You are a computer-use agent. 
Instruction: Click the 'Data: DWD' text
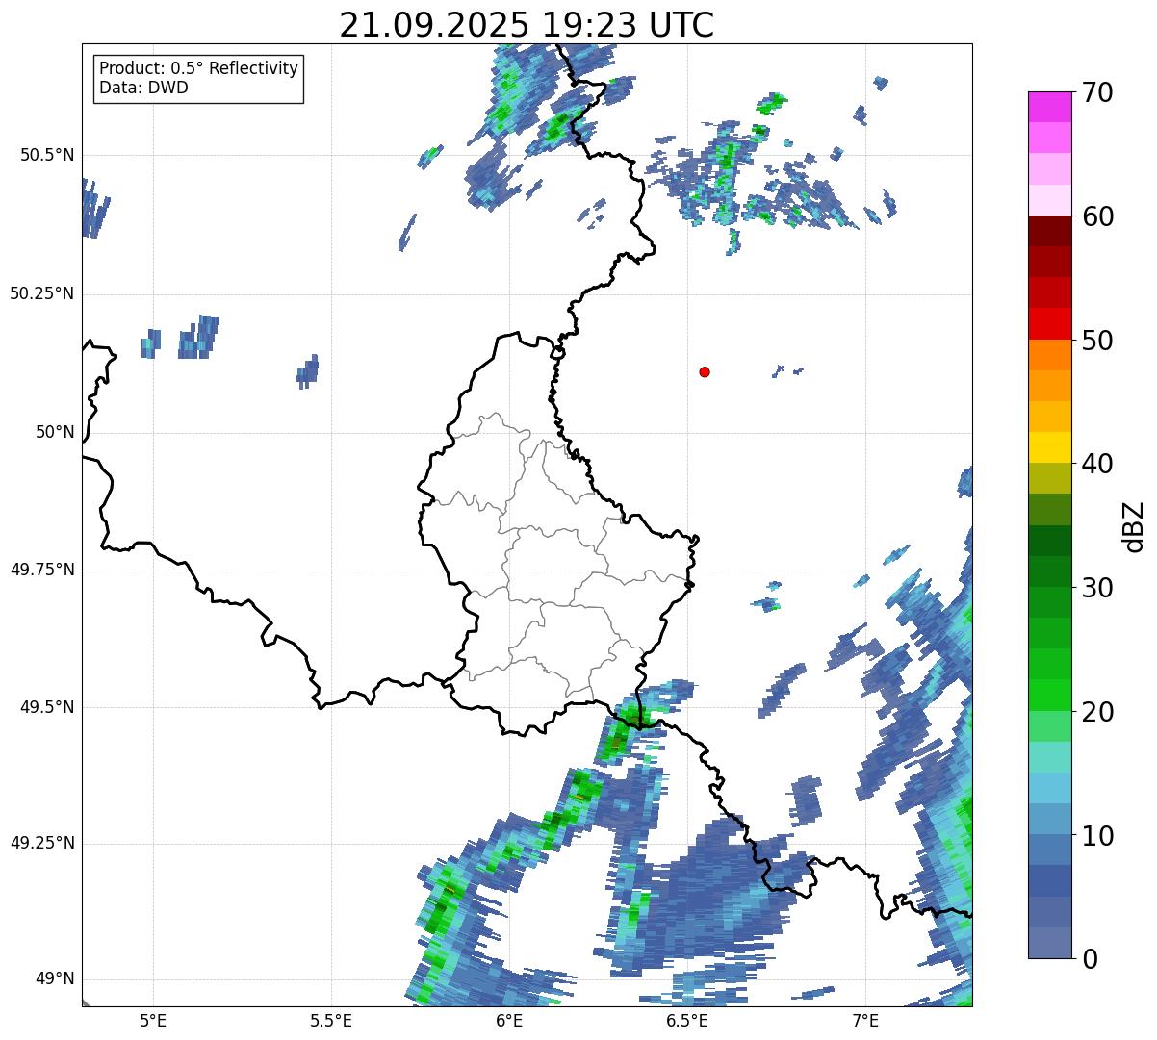pyautogui.click(x=143, y=89)
